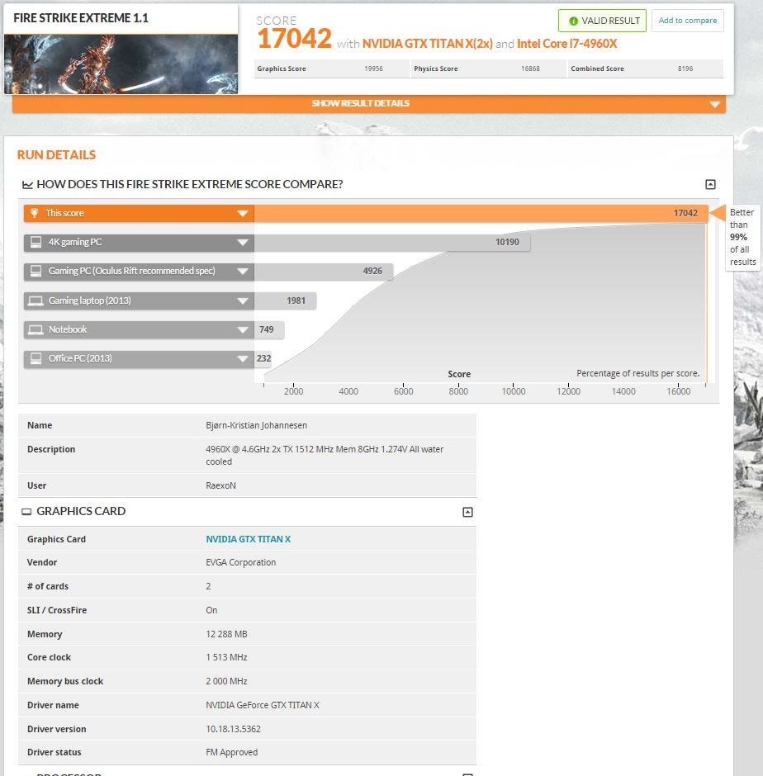Click chart icon beside score compare heading
The height and width of the screenshot is (776, 763).
(x=27, y=185)
